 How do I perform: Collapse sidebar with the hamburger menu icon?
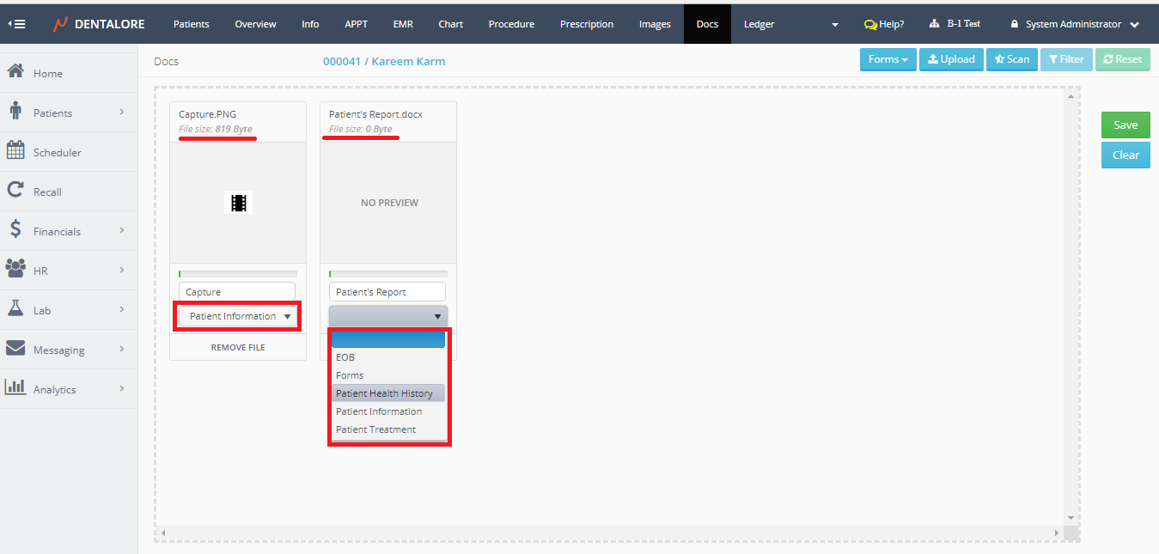(16, 24)
